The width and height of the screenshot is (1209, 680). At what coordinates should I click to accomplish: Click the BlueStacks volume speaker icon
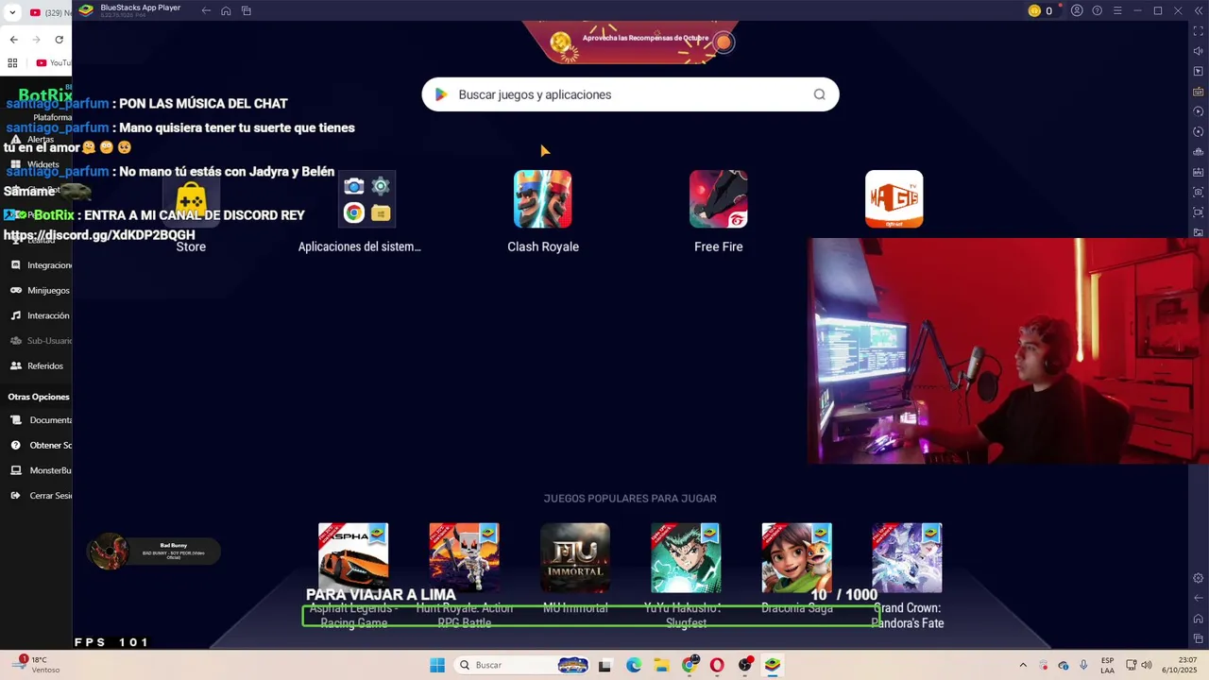click(1199, 51)
